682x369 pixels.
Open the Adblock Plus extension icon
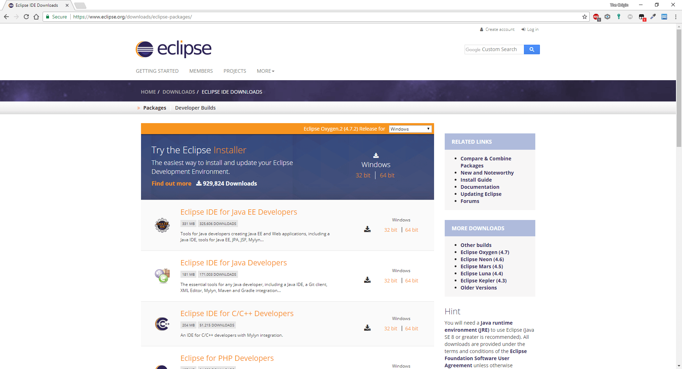coord(596,17)
